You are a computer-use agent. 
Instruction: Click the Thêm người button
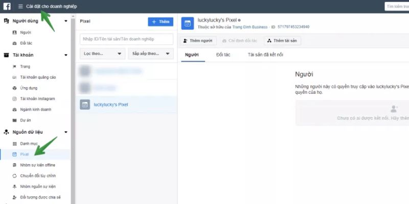click(x=198, y=41)
